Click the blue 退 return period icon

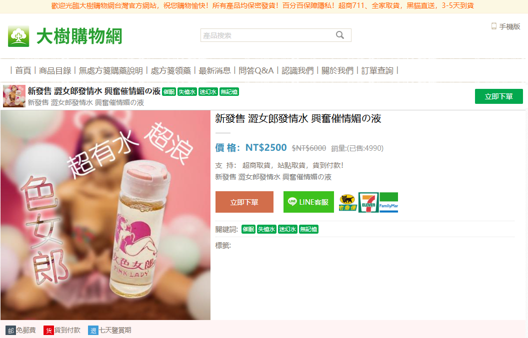(93, 331)
